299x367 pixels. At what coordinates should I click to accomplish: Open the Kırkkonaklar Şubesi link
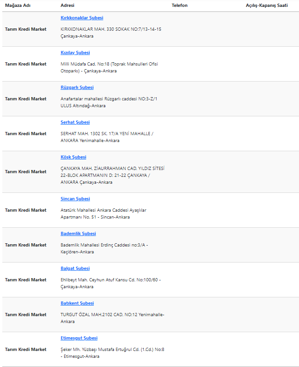click(x=82, y=18)
